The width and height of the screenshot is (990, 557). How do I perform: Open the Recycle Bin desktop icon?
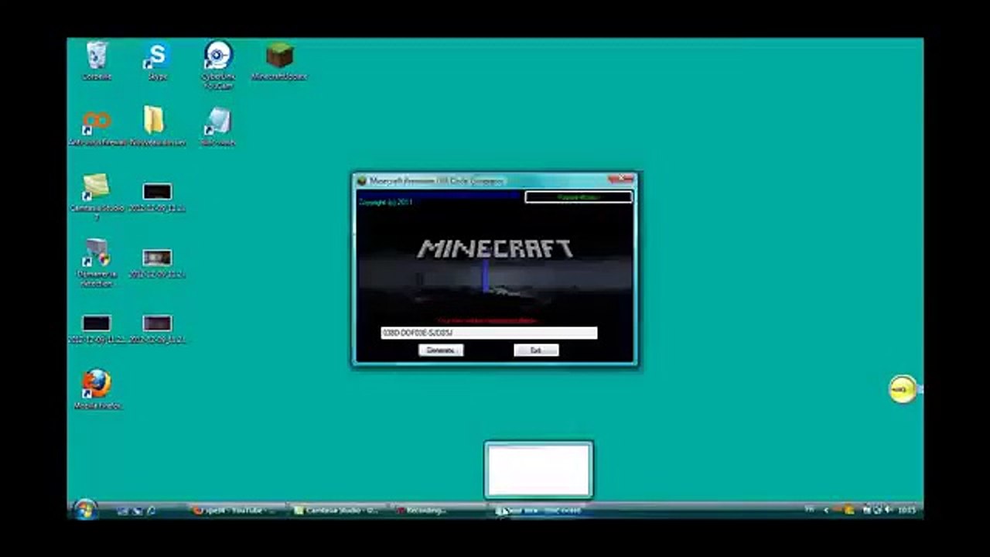coord(97,60)
